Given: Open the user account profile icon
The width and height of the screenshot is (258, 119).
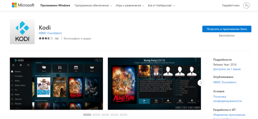Looking at the screenshot, I should [246, 5].
